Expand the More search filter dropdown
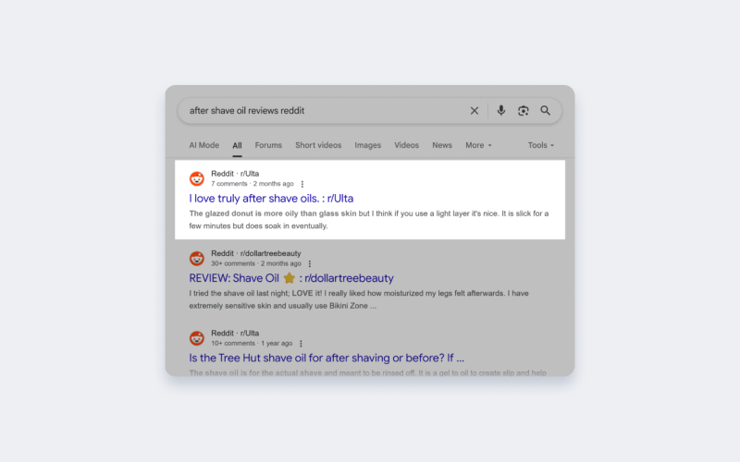 (478, 145)
